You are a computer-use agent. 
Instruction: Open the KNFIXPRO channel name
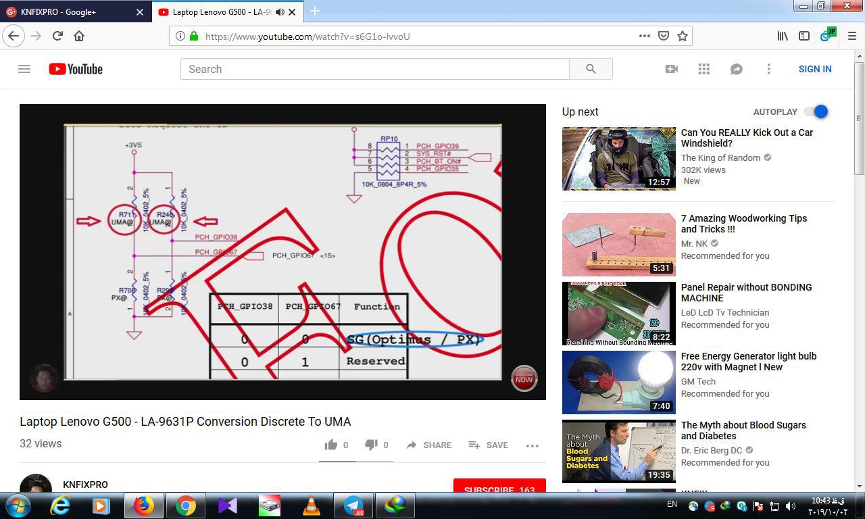85,485
